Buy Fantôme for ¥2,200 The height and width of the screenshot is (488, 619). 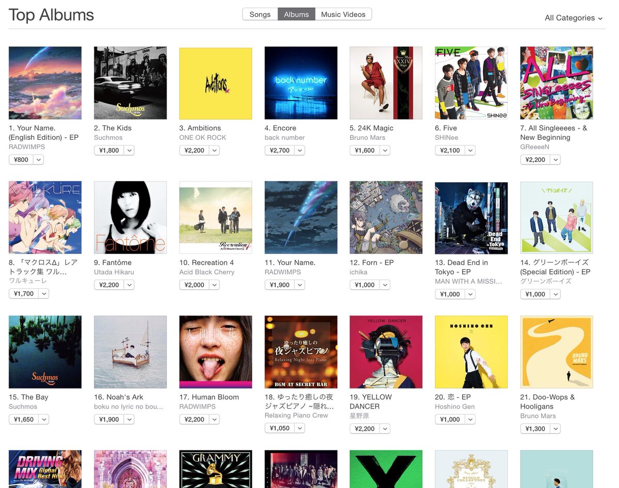[108, 285]
